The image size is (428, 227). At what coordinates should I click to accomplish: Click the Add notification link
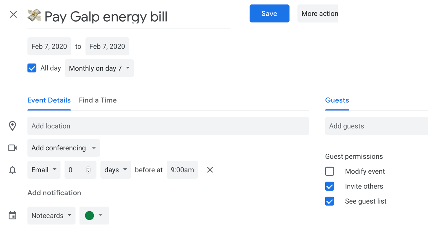click(54, 193)
